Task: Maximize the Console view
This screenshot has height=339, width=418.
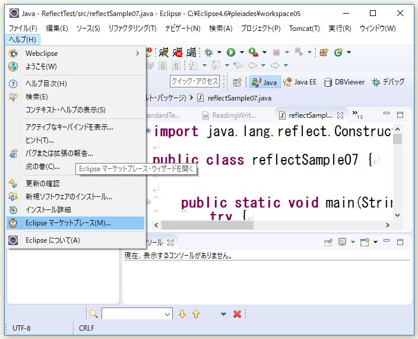Action: pyautogui.click(x=400, y=242)
